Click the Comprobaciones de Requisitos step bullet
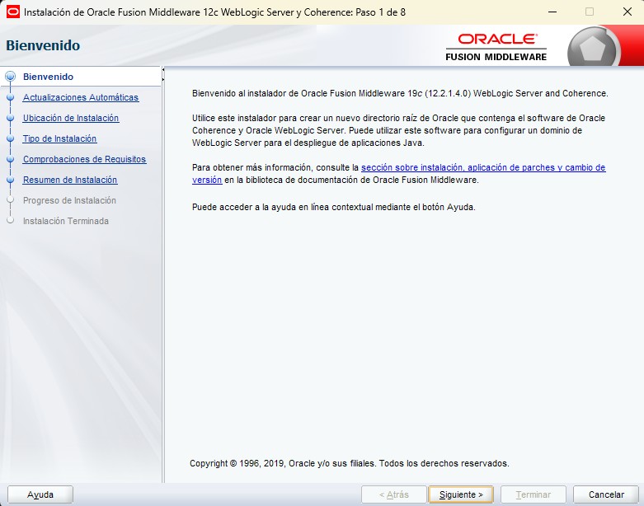 point(10,159)
